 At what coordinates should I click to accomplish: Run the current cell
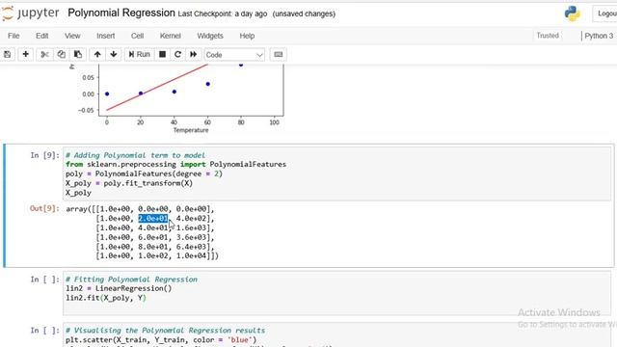click(x=139, y=54)
